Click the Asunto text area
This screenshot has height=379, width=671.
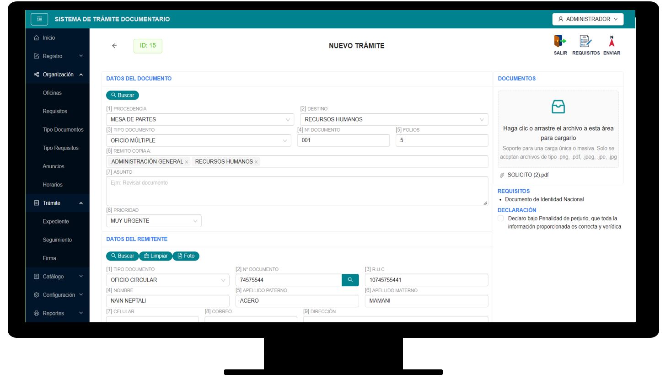click(297, 191)
